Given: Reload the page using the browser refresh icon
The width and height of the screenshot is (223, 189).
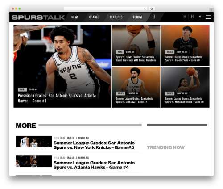Looking at the screenshot, I should (145, 8).
